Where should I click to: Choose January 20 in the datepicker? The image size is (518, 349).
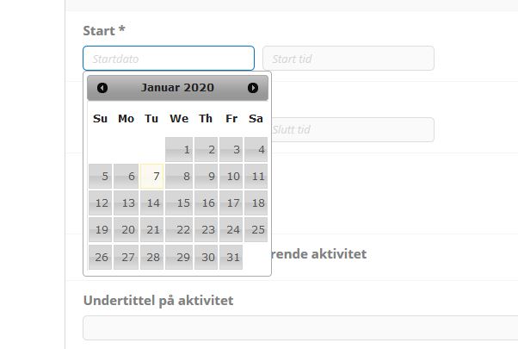pos(126,230)
